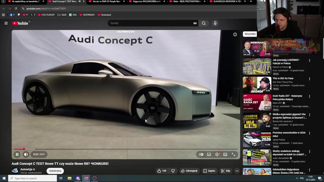Open the Windows Start menu

tap(4, 178)
